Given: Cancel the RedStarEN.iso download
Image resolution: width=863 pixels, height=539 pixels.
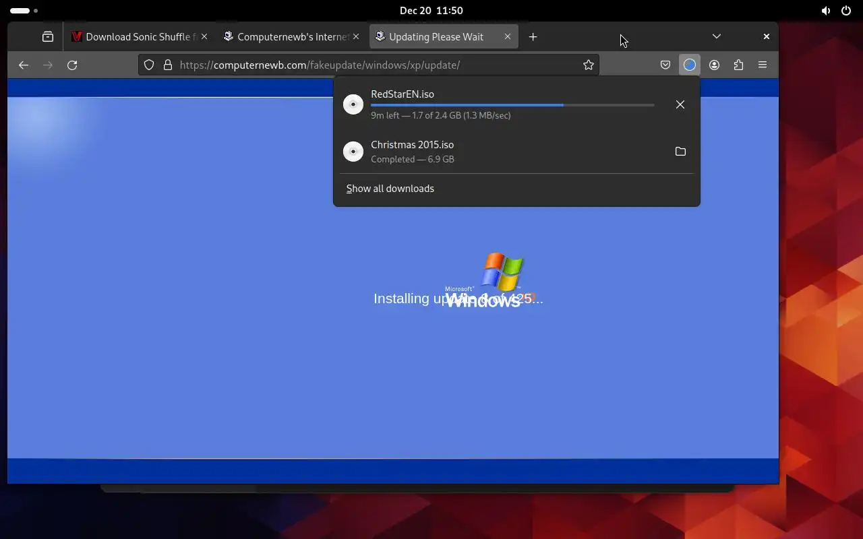Looking at the screenshot, I should [680, 104].
